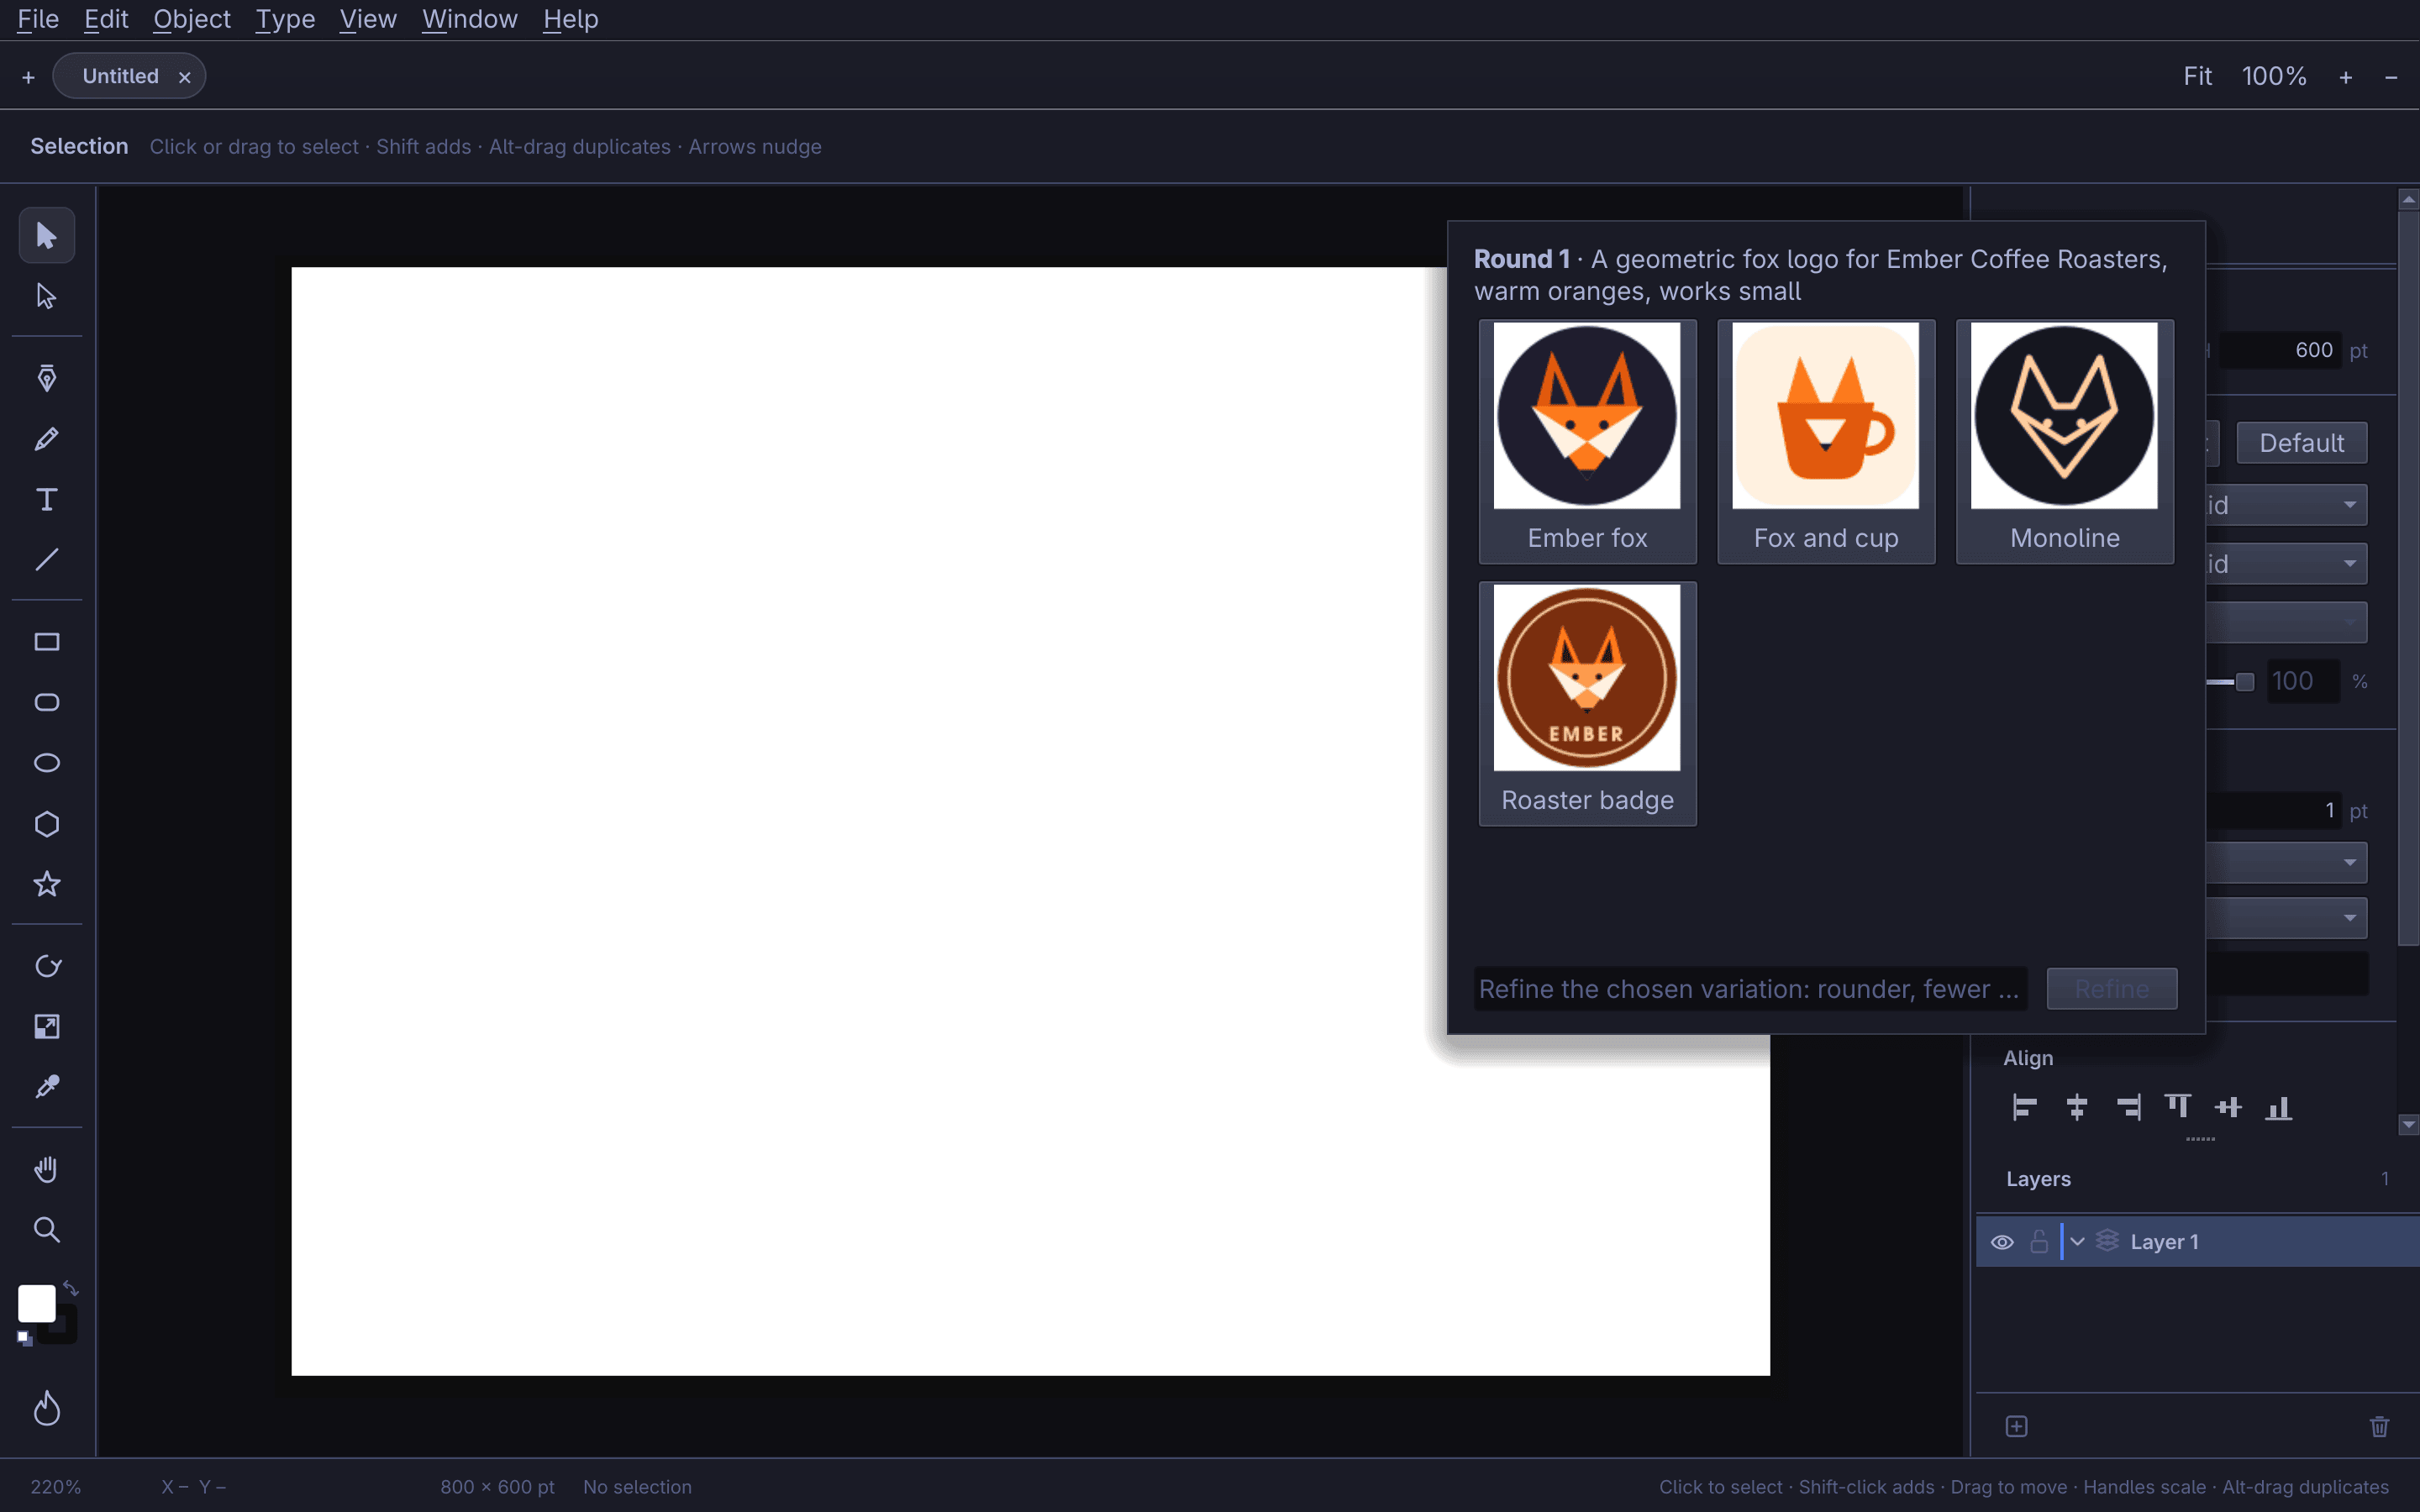Select the Zoom magnifier tool
This screenshot has width=2420, height=1512.
tap(46, 1230)
